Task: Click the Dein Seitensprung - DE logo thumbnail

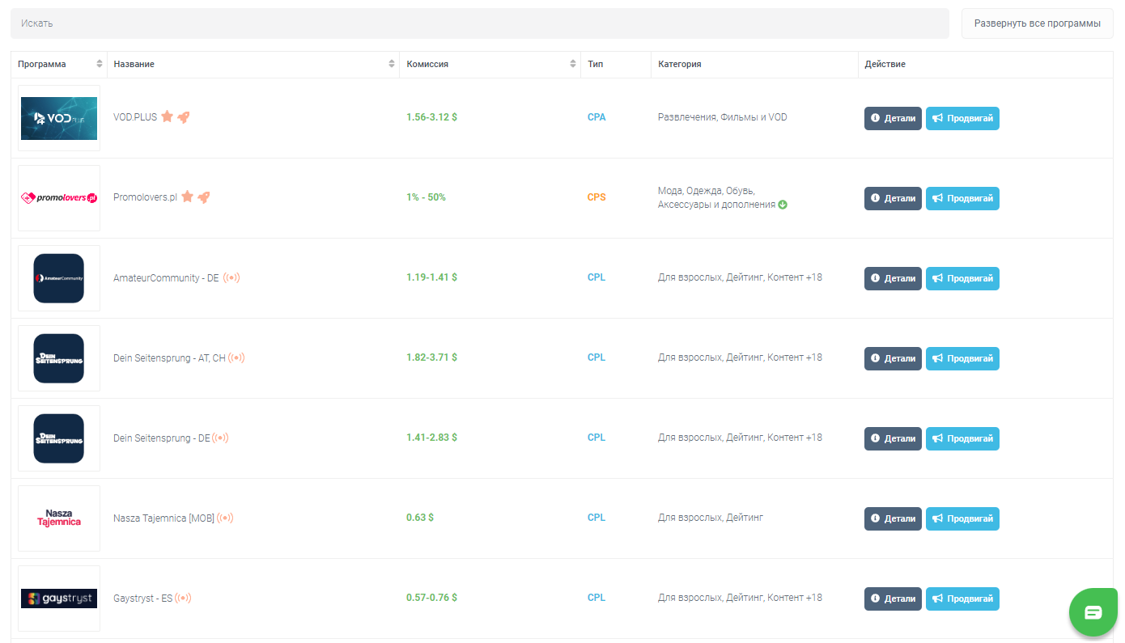Action: point(59,438)
